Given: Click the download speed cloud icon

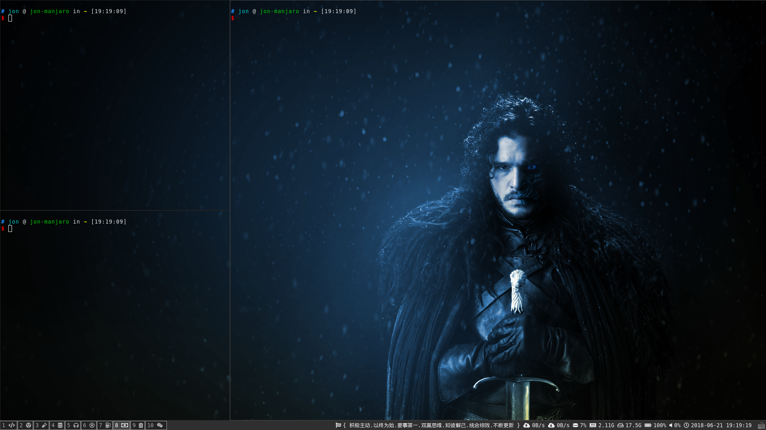Looking at the screenshot, I should tap(551, 425).
